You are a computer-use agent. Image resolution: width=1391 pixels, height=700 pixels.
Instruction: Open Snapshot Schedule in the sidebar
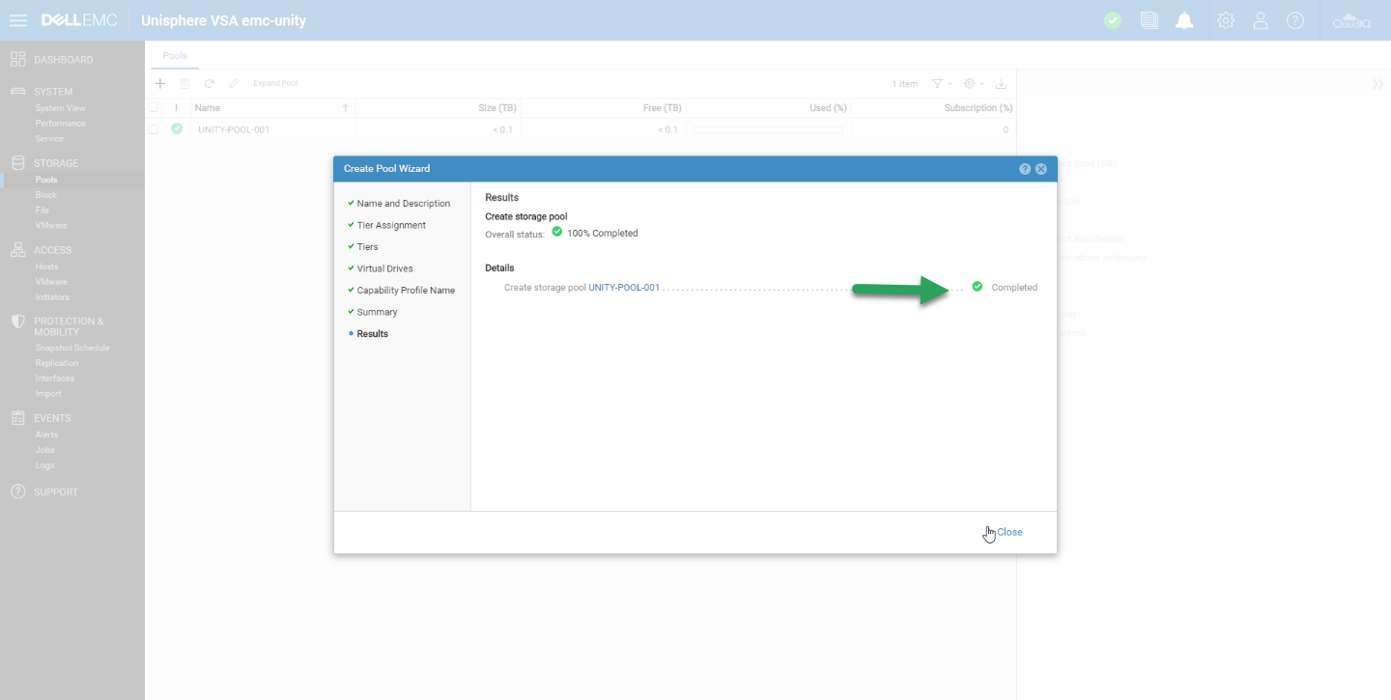[x=72, y=348]
